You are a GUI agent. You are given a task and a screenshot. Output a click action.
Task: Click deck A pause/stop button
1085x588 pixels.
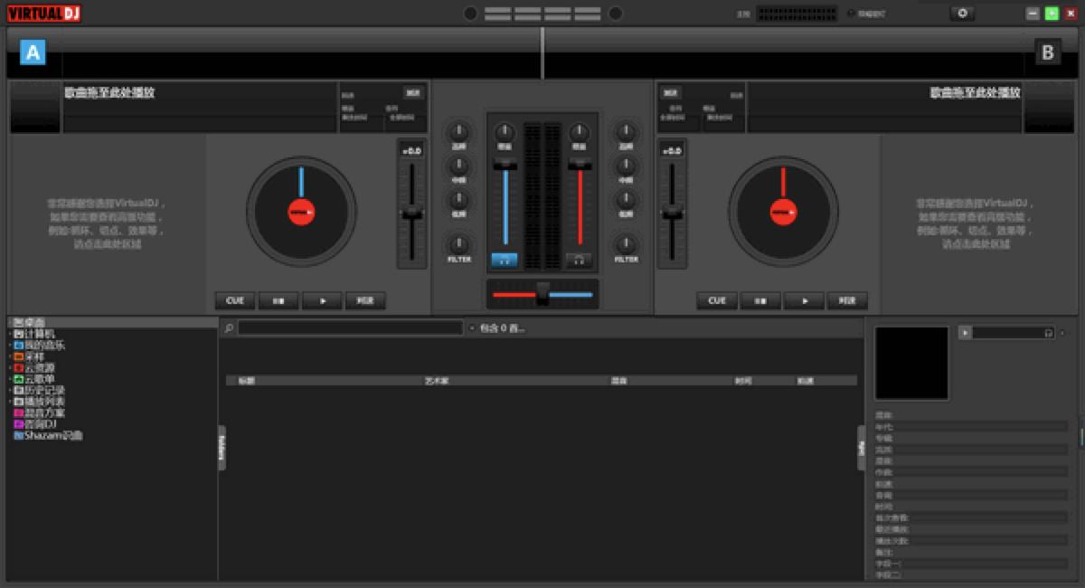[x=278, y=300]
